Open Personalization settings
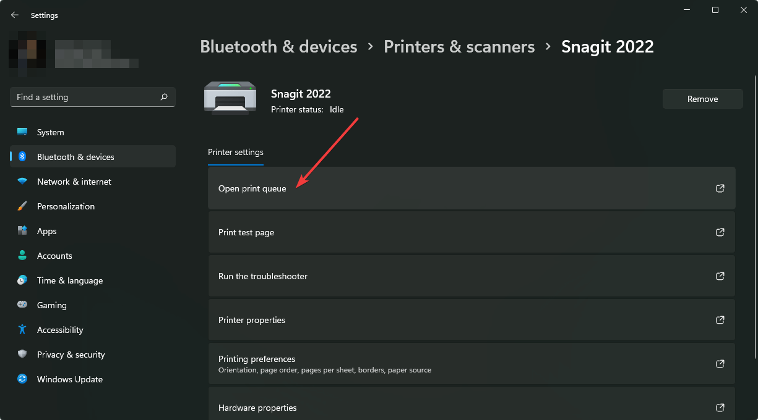Image resolution: width=758 pixels, height=420 pixels. pyautogui.click(x=66, y=206)
